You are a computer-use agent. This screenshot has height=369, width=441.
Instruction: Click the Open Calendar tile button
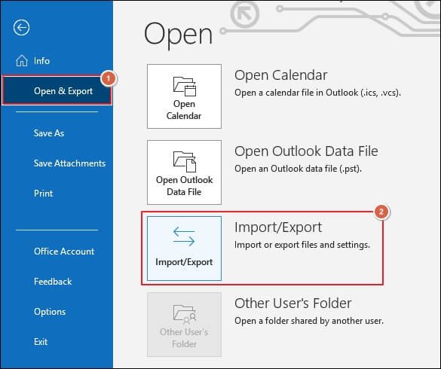tap(184, 96)
